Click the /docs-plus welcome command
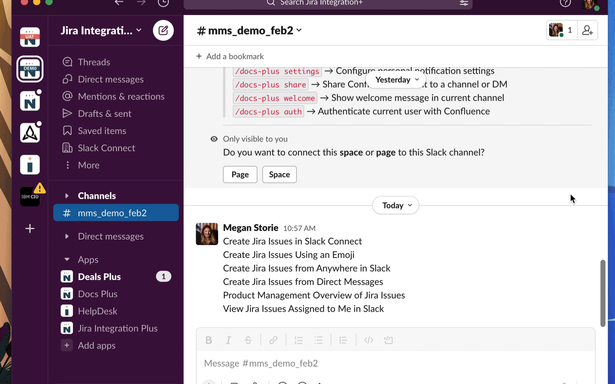The width and height of the screenshot is (615, 384). pyautogui.click(x=275, y=98)
